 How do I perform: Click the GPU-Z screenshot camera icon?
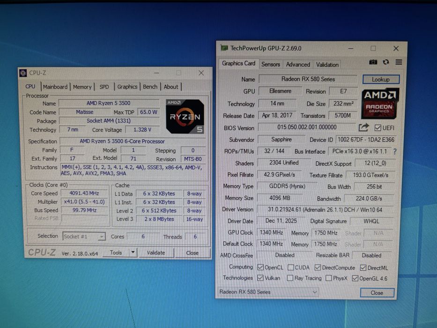[373, 62]
